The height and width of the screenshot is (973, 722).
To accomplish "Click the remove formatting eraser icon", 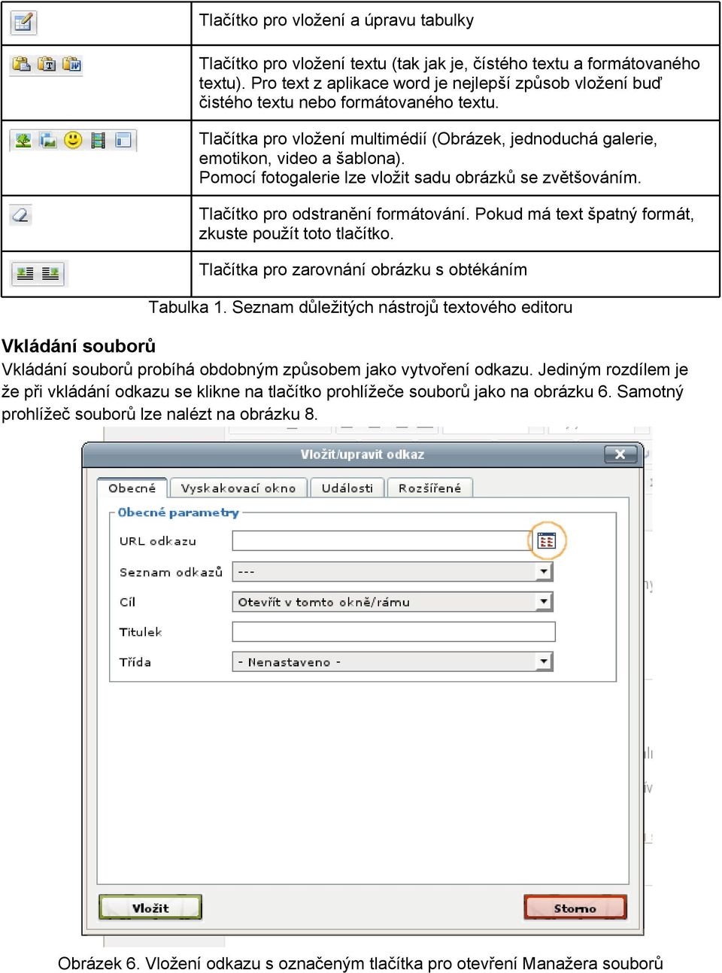I will coord(21,214).
